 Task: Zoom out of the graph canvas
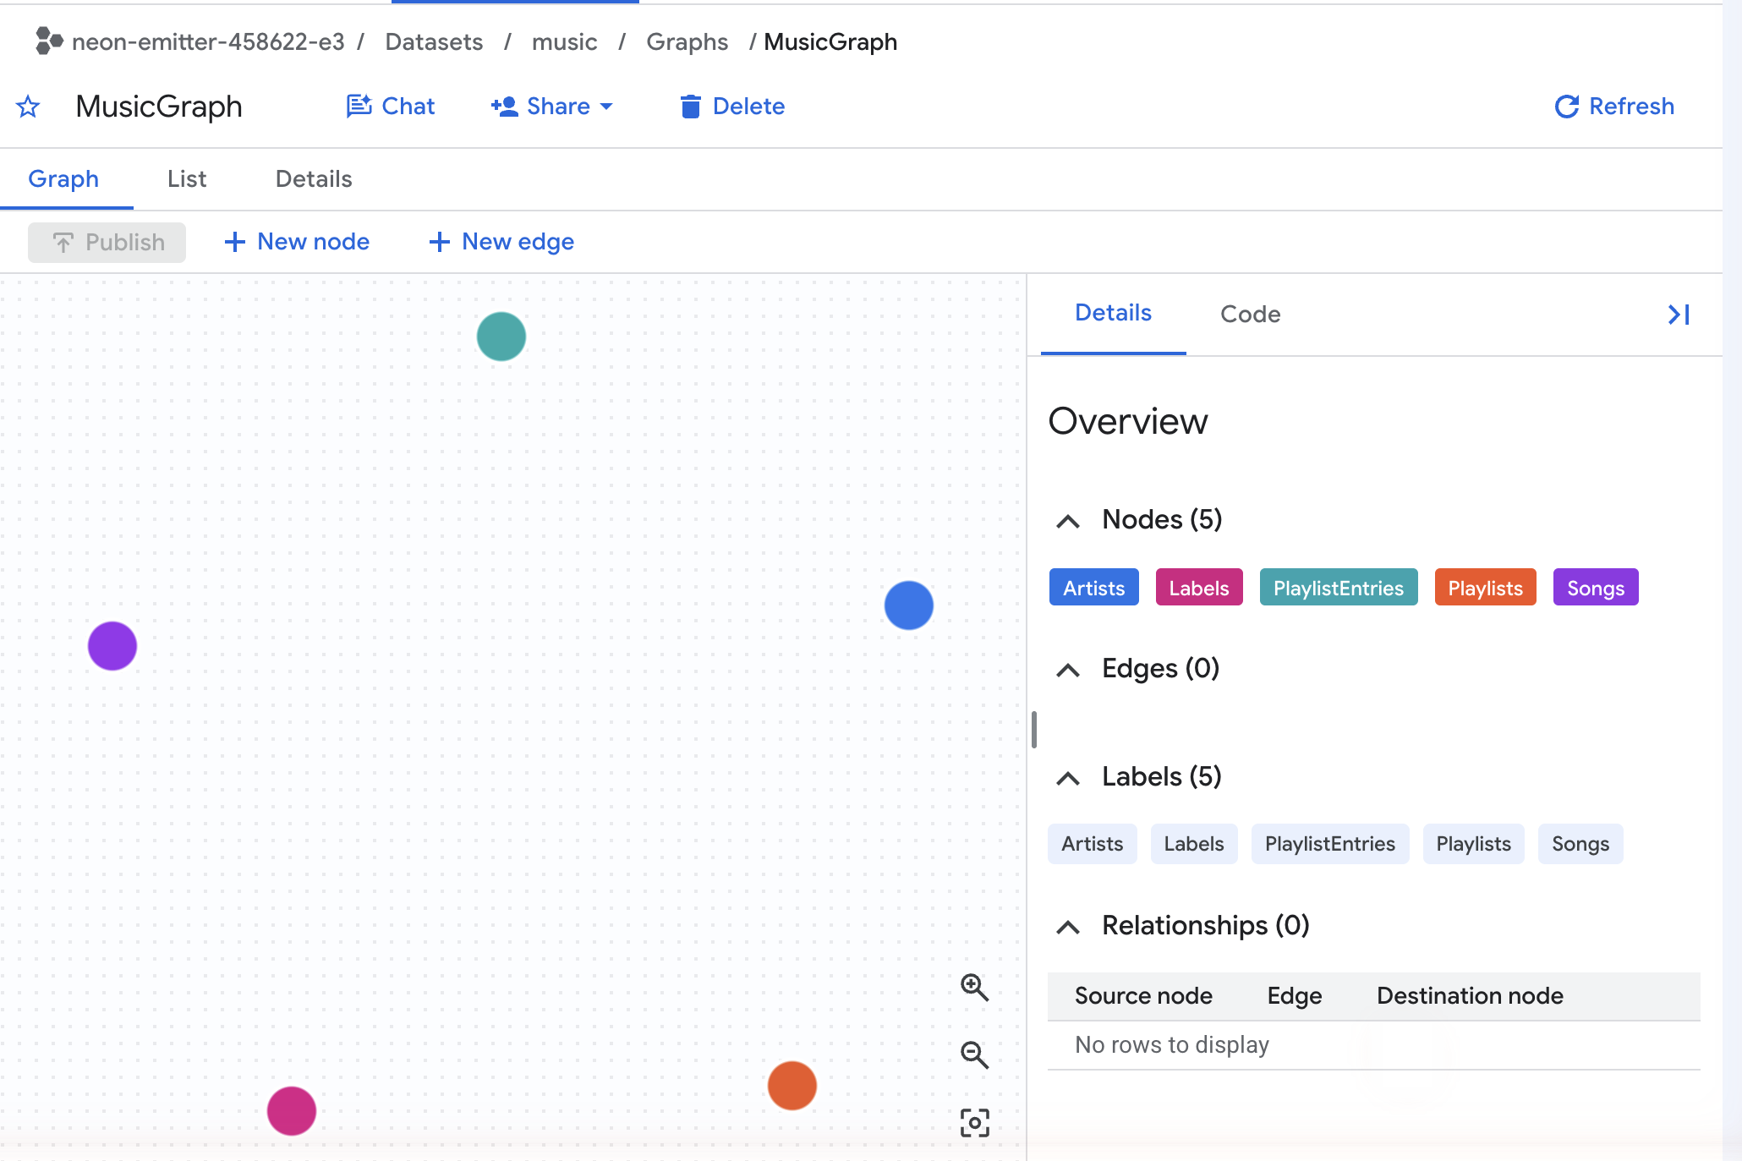[x=974, y=1054]
